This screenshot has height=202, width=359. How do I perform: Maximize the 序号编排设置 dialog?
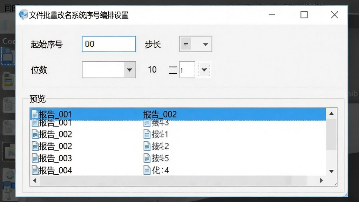click(304, 15)
